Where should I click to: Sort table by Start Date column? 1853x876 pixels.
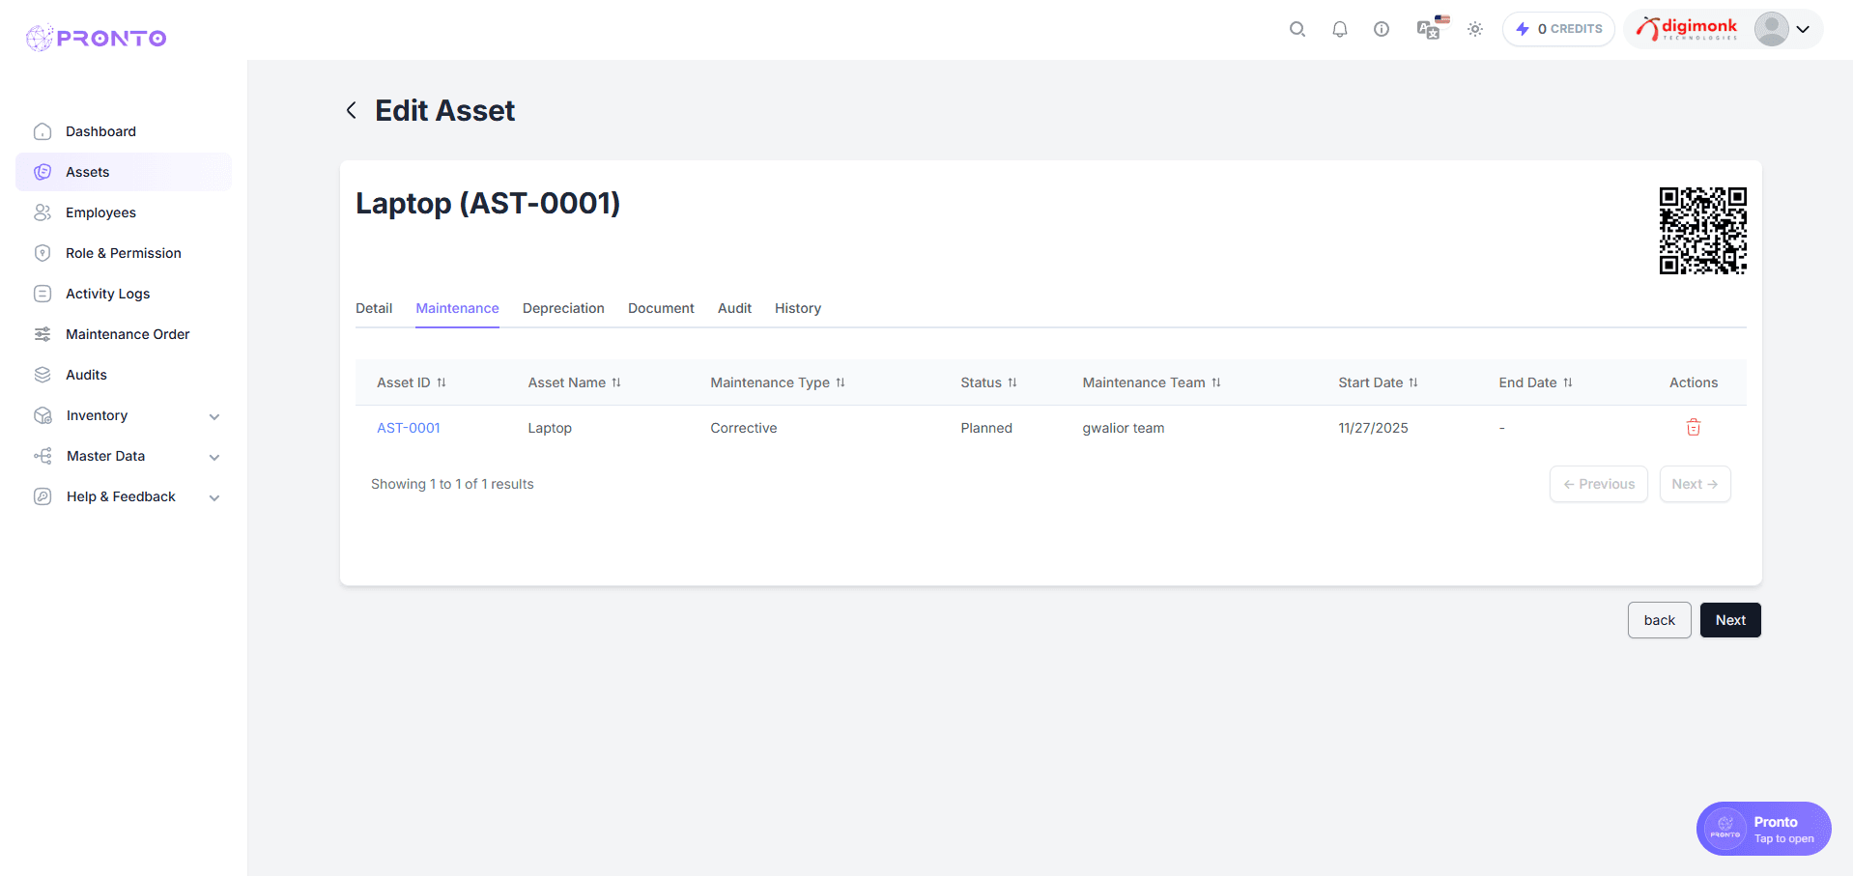[1412, 382]
